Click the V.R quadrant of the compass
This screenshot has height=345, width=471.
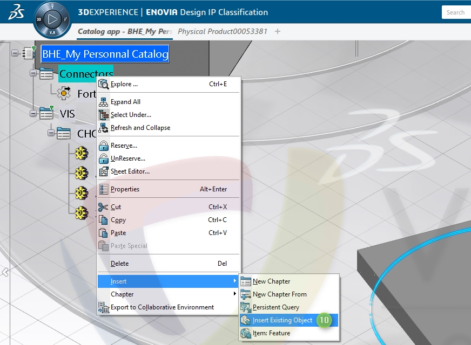[52, 33]
